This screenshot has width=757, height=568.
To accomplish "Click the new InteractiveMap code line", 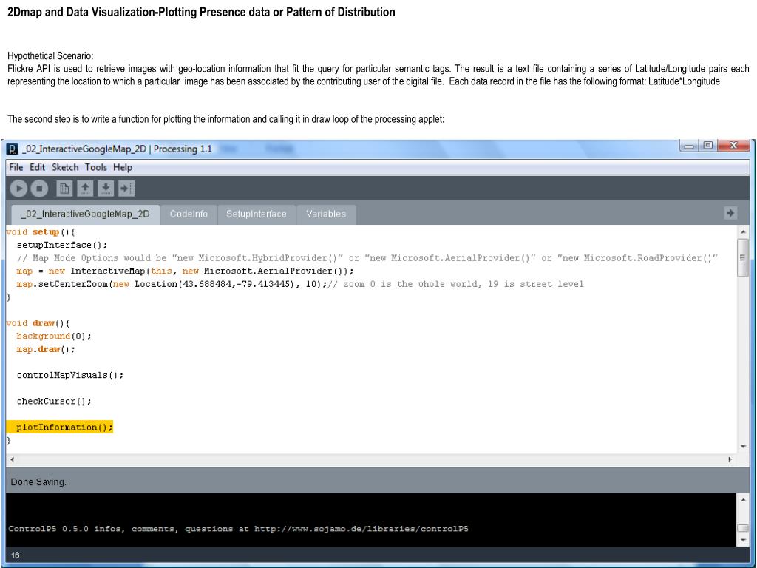I will pos(185,271).
